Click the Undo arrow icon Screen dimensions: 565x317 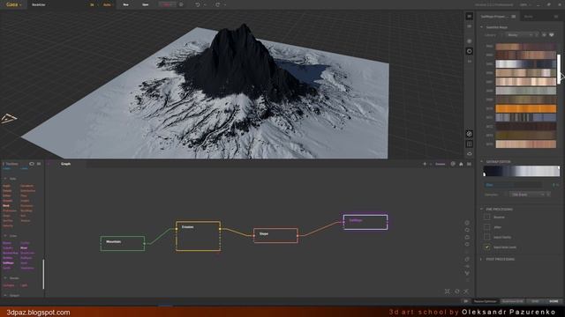point(198,4)
